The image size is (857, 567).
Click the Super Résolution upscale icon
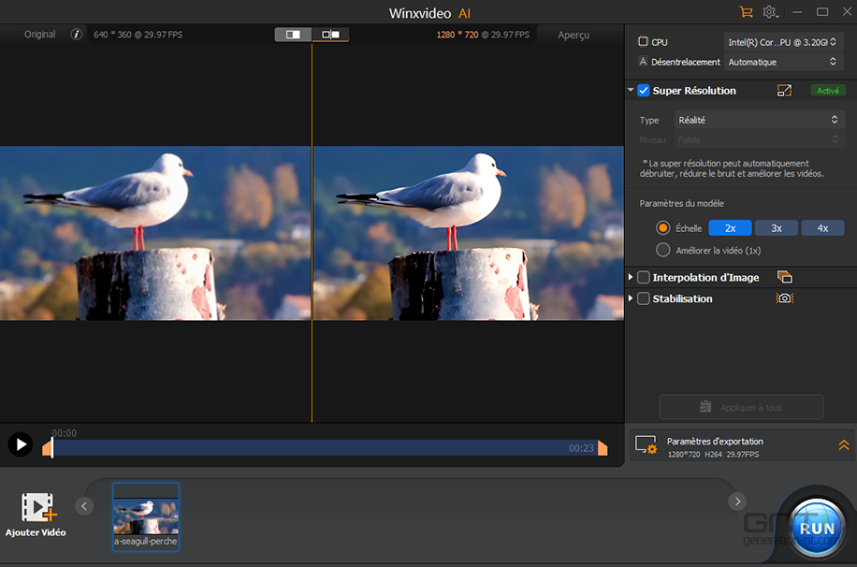coord(784,90)
